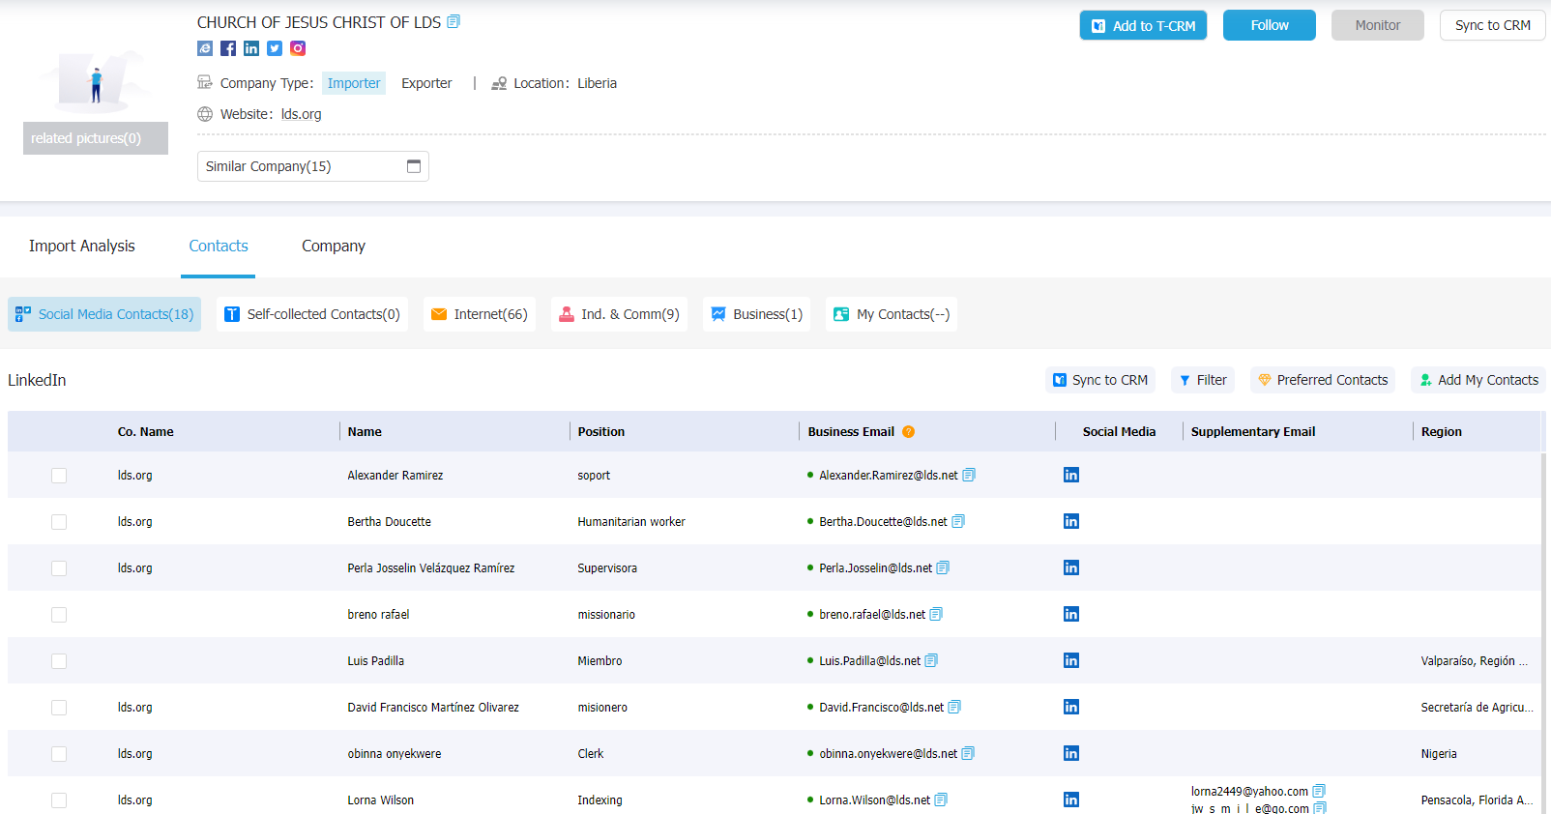Check the Lorna Wilson row checkbox
Image resolution: width=1551 pixels, height=814 pixels.
(x=59, y=800)
